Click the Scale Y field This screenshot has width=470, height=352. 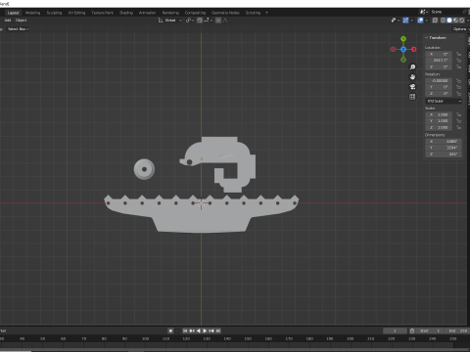click(439, 121)
